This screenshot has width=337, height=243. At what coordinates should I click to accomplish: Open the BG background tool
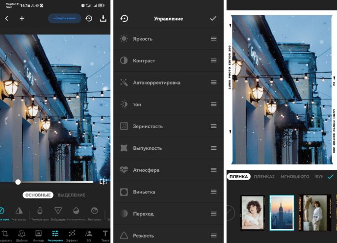pyautogui.click(x=89, y=235)
